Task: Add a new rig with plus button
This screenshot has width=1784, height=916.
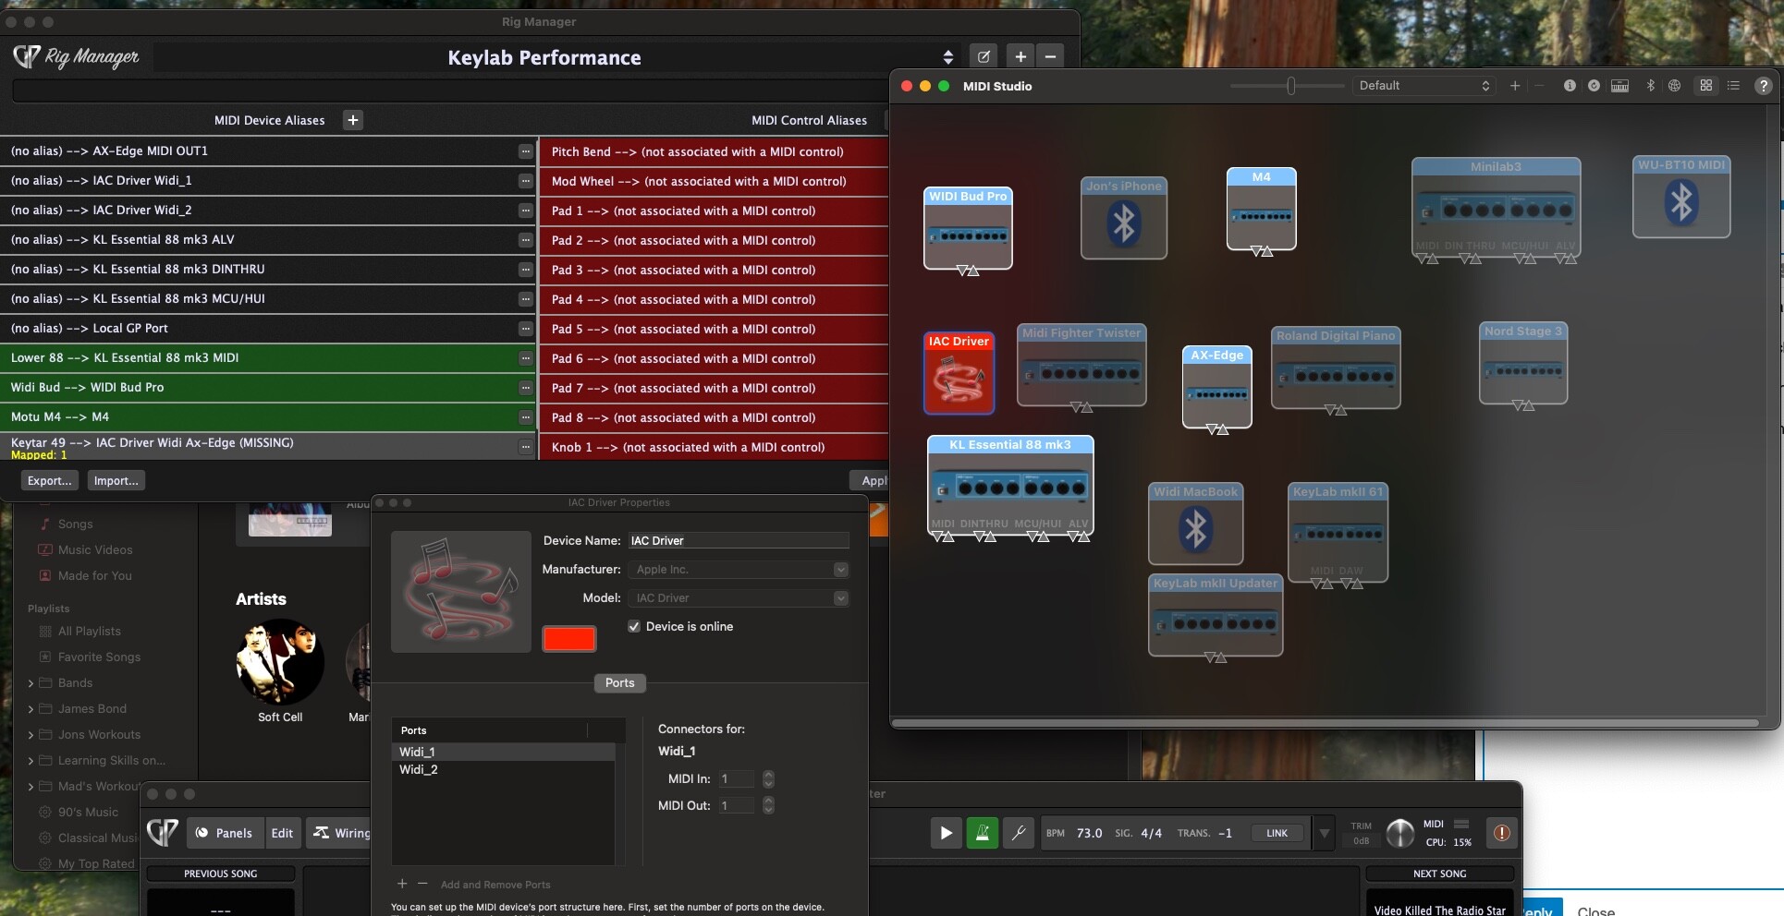Action: [1020, 56]
